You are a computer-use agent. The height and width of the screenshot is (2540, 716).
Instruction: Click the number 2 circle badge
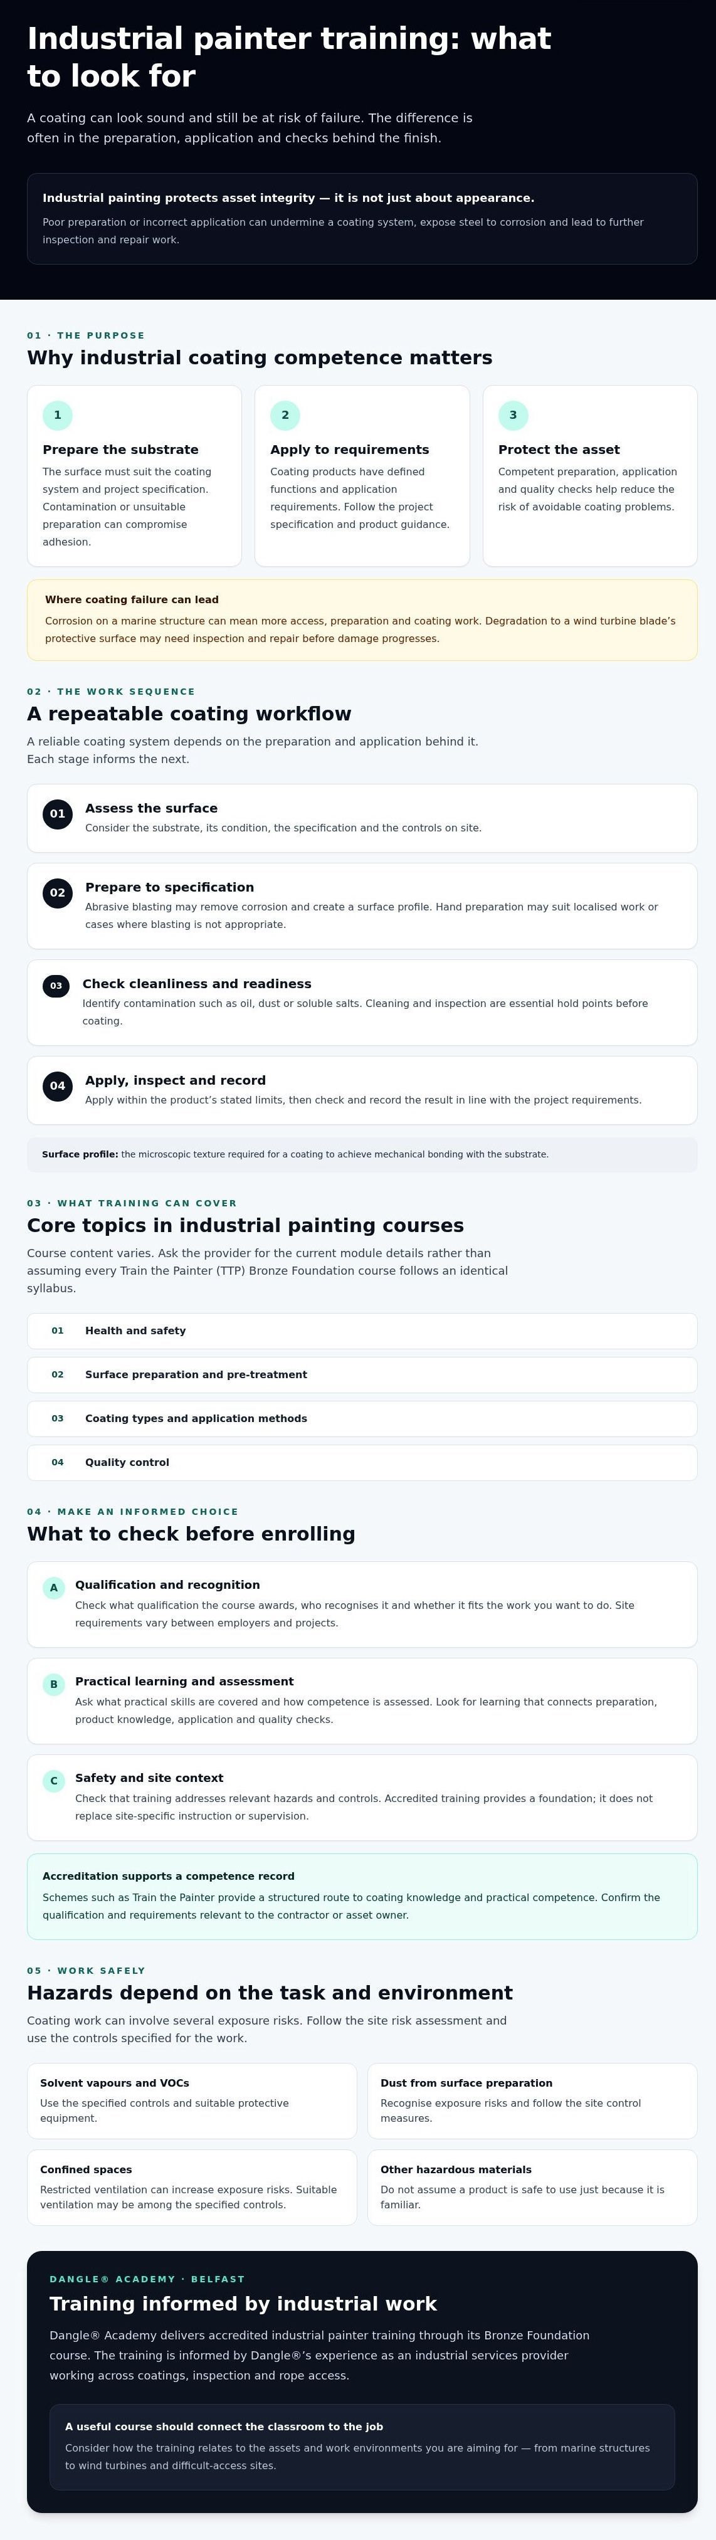285,415
